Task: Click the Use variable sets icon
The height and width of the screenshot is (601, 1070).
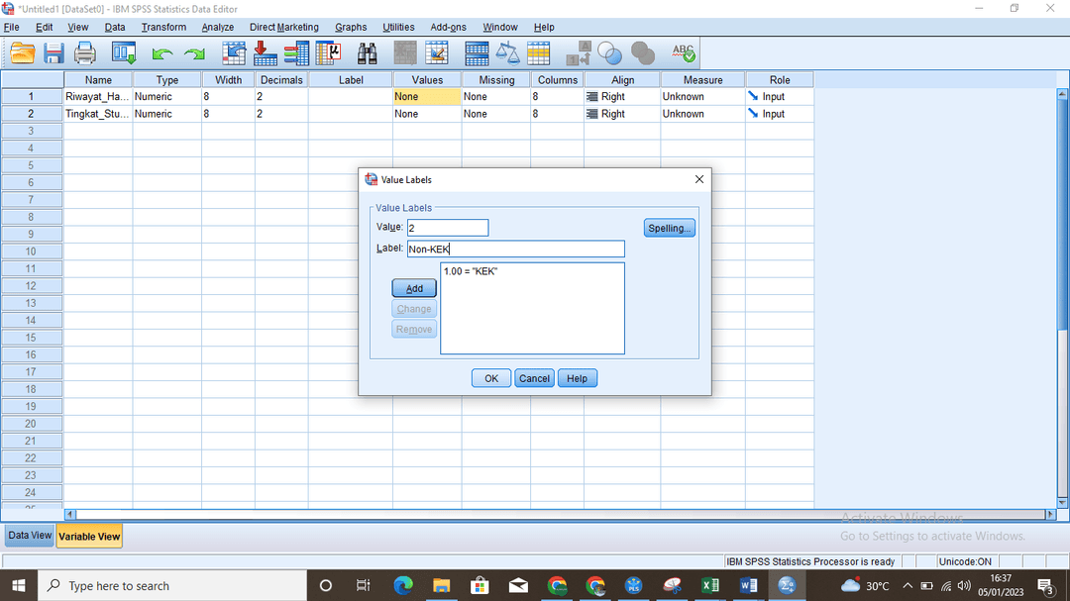Action: [x=609, y=53]
